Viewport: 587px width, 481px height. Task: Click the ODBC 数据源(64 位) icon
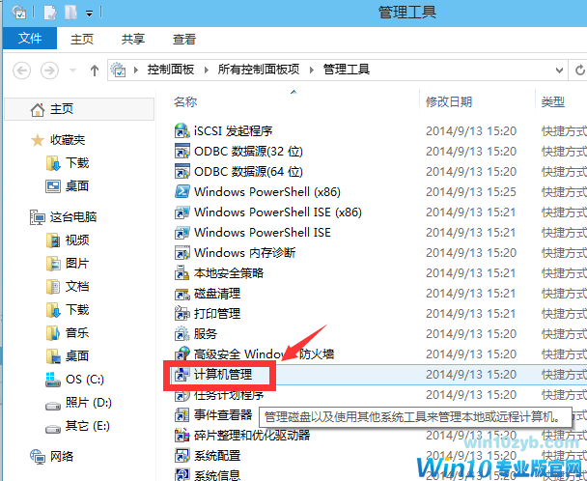point(182,171)
